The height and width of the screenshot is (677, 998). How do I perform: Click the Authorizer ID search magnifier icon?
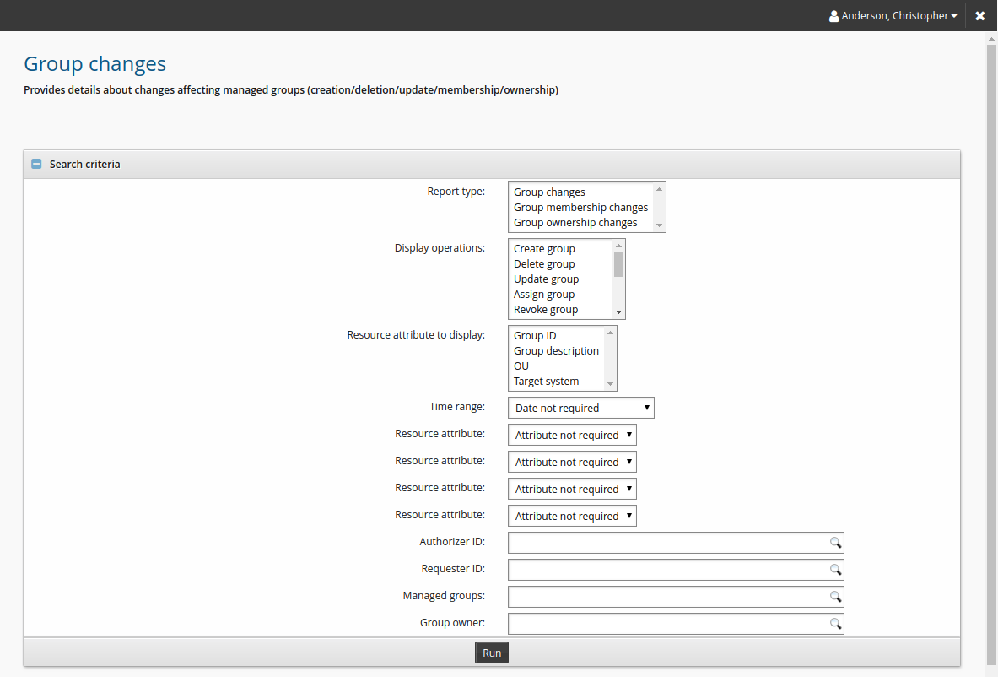click(x=834, y=543)
